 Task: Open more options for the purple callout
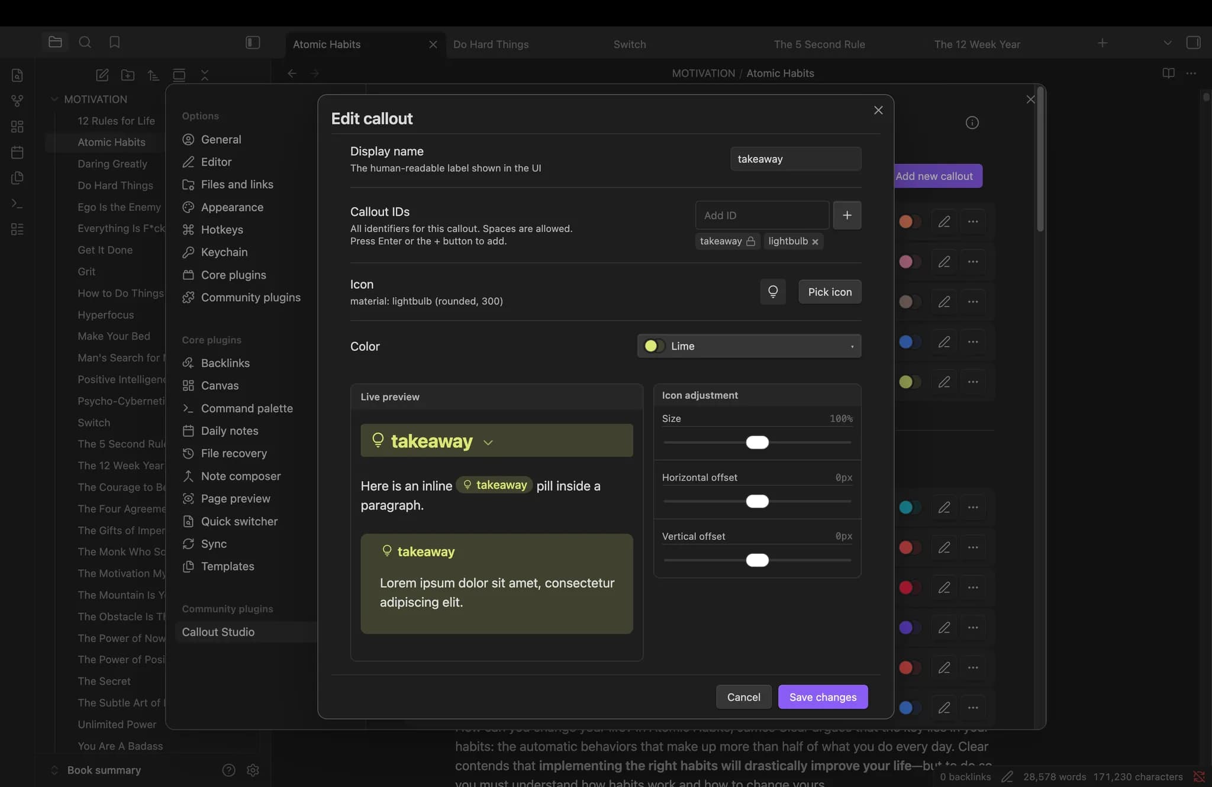coord(973,627)
